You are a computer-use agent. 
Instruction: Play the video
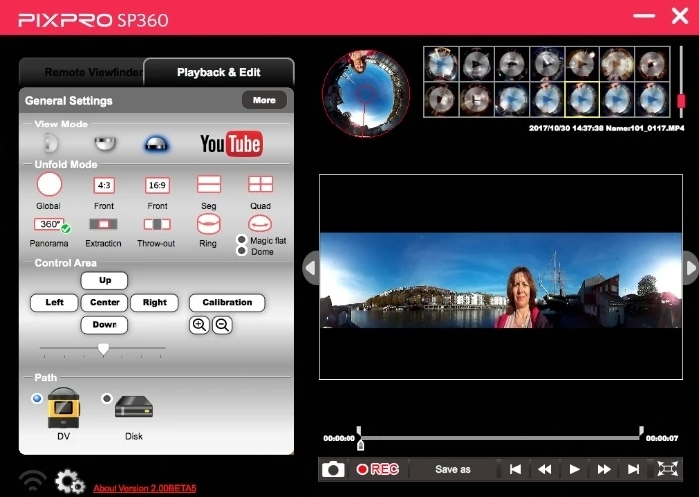[575, 469]
